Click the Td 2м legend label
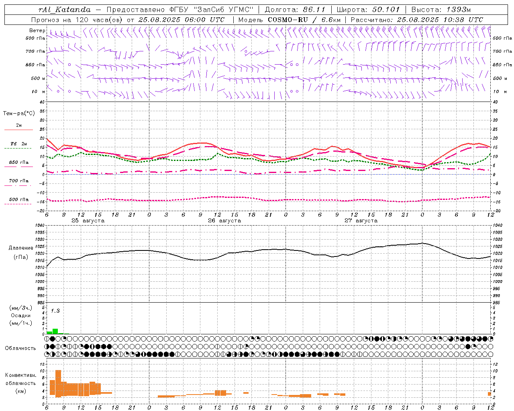Viewport: 514px width, 411px height. (x=19, y=144)
